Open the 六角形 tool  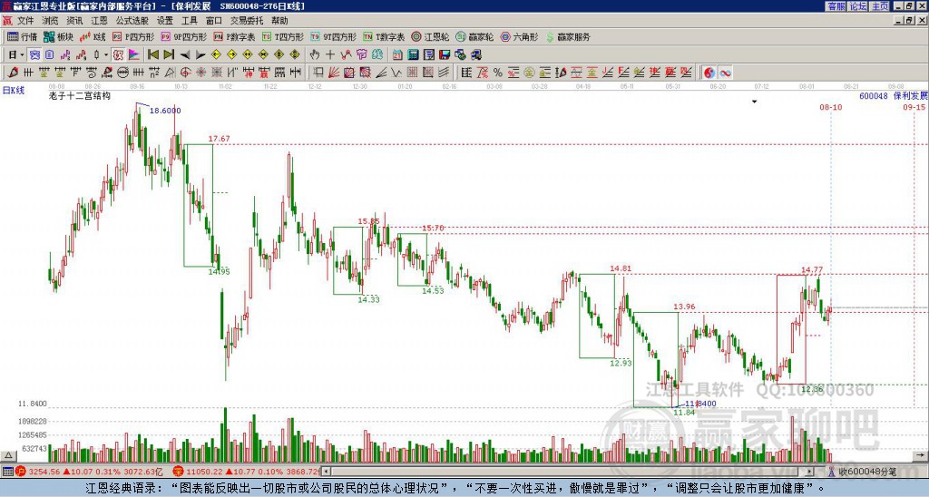(x=519, y=36)
